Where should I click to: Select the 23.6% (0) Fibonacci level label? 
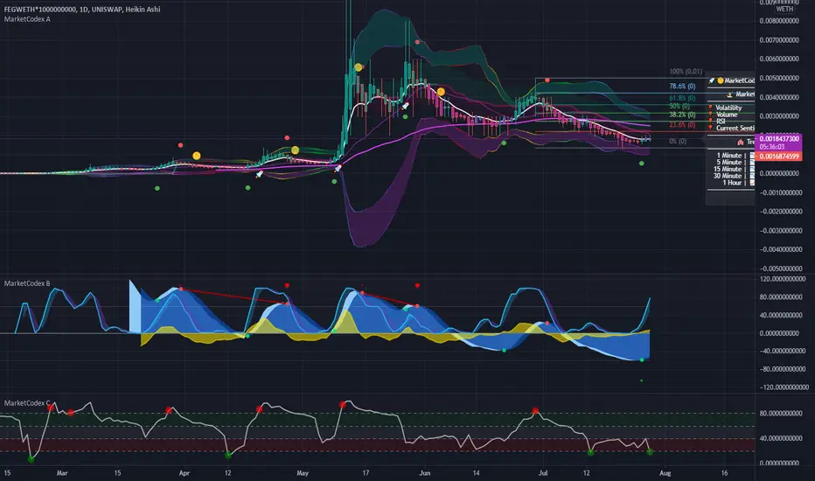pos(682,125)
